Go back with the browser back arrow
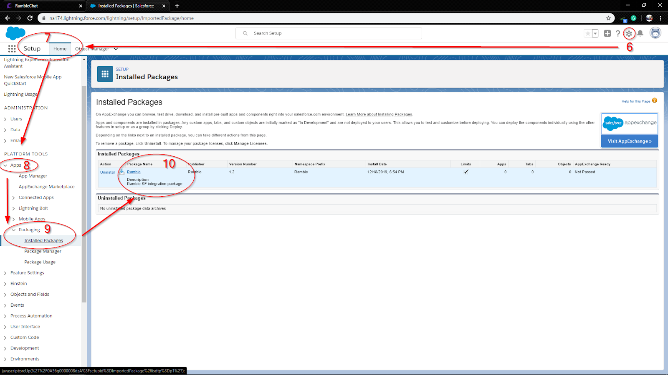Viewport: 668px width, 375px height. (8, 18)
